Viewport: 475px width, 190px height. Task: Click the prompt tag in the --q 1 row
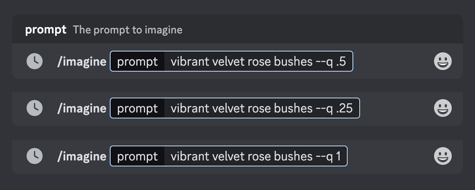tap(137, 156)
